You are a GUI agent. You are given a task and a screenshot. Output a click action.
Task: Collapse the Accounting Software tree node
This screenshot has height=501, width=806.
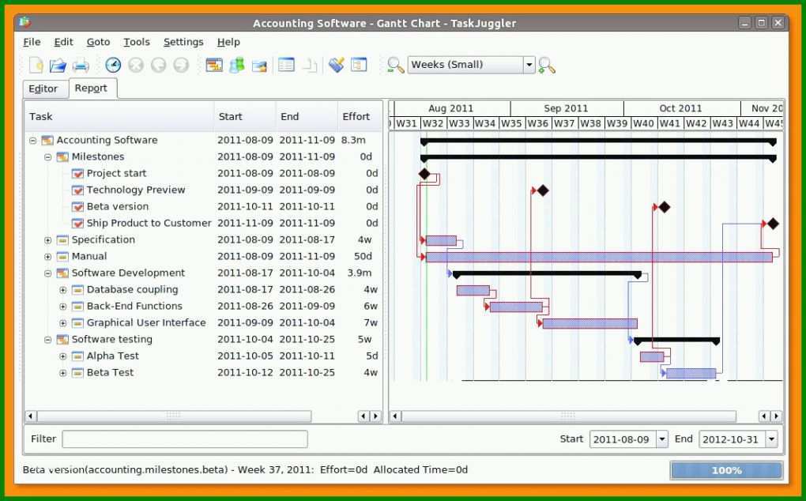[33, 141]
